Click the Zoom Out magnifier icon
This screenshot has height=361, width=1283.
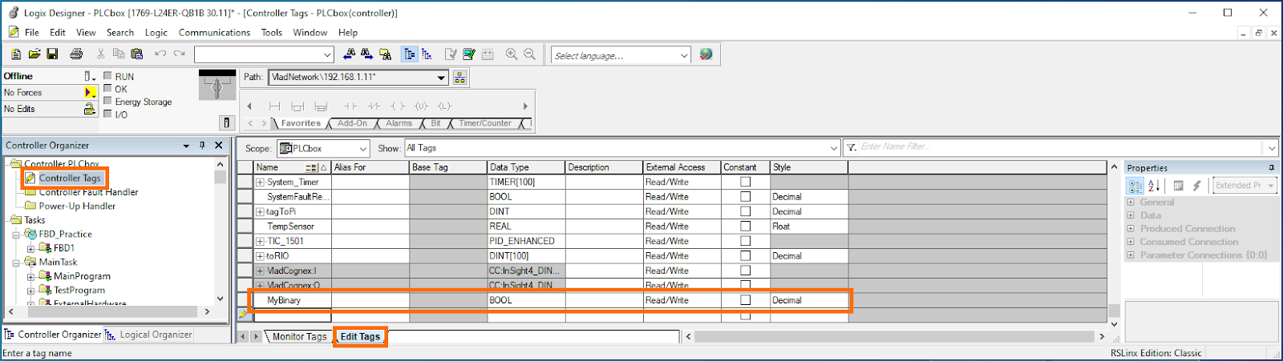[x=529, y=54]
